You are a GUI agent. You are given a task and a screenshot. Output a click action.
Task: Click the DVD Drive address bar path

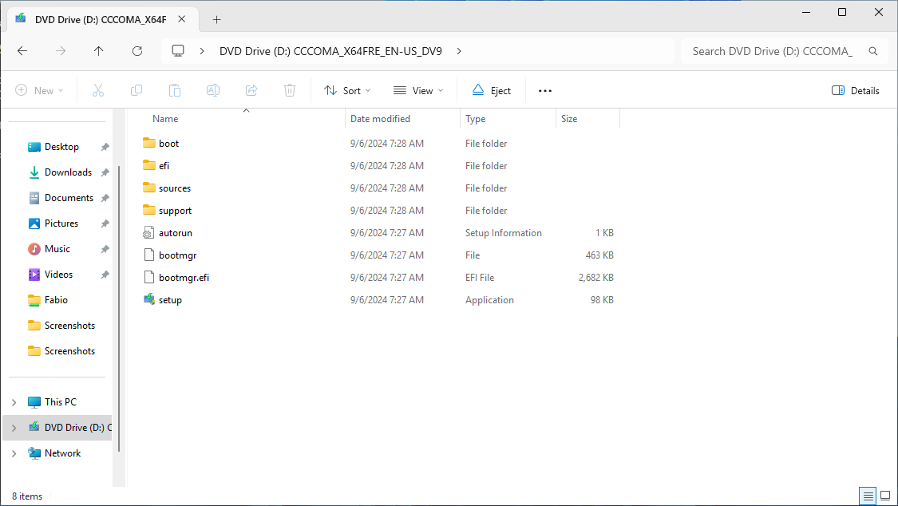(330, 51)
